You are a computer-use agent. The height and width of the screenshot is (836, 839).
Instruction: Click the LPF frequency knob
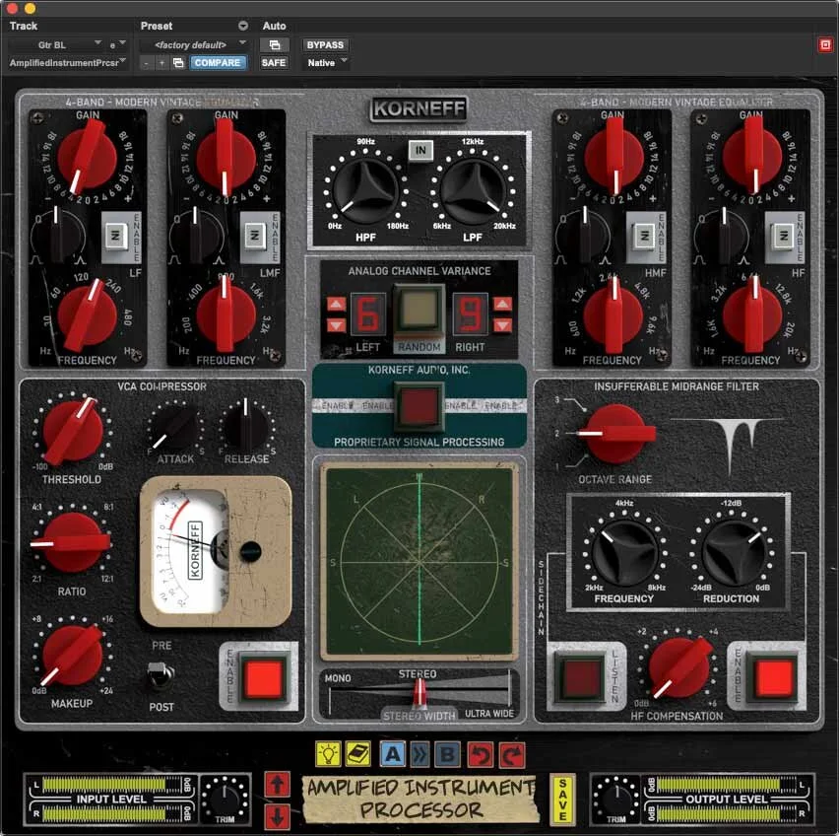[473, 191]
